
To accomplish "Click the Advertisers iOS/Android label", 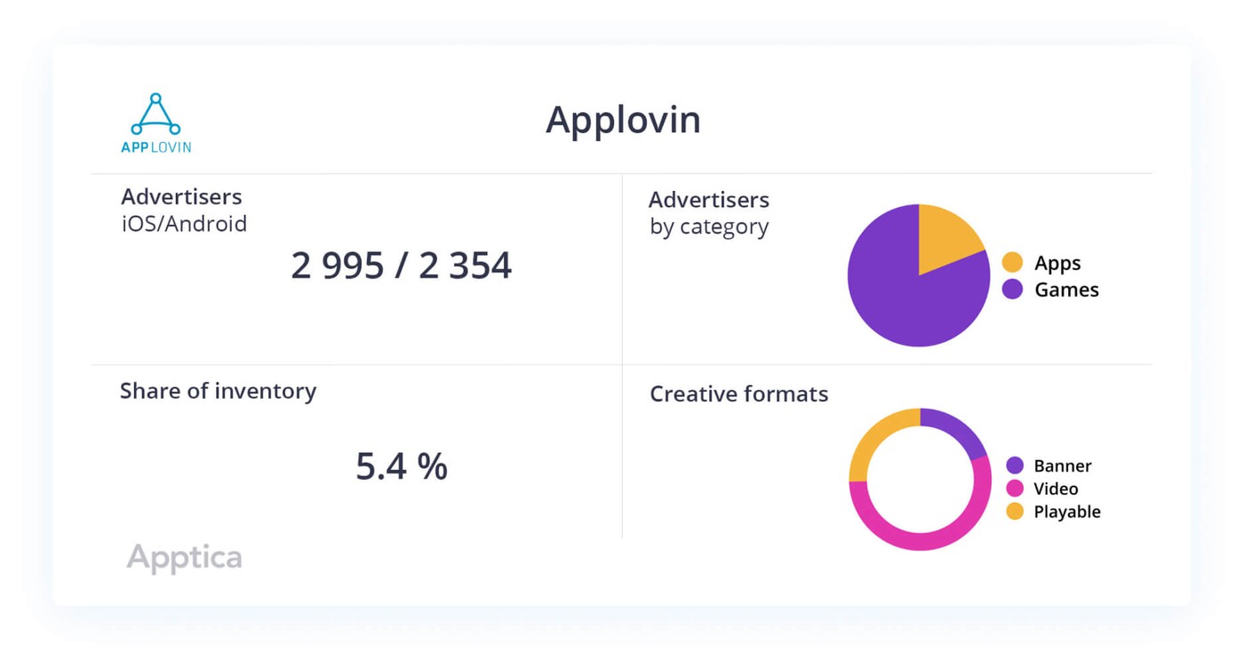I will (x=184, y=210).
